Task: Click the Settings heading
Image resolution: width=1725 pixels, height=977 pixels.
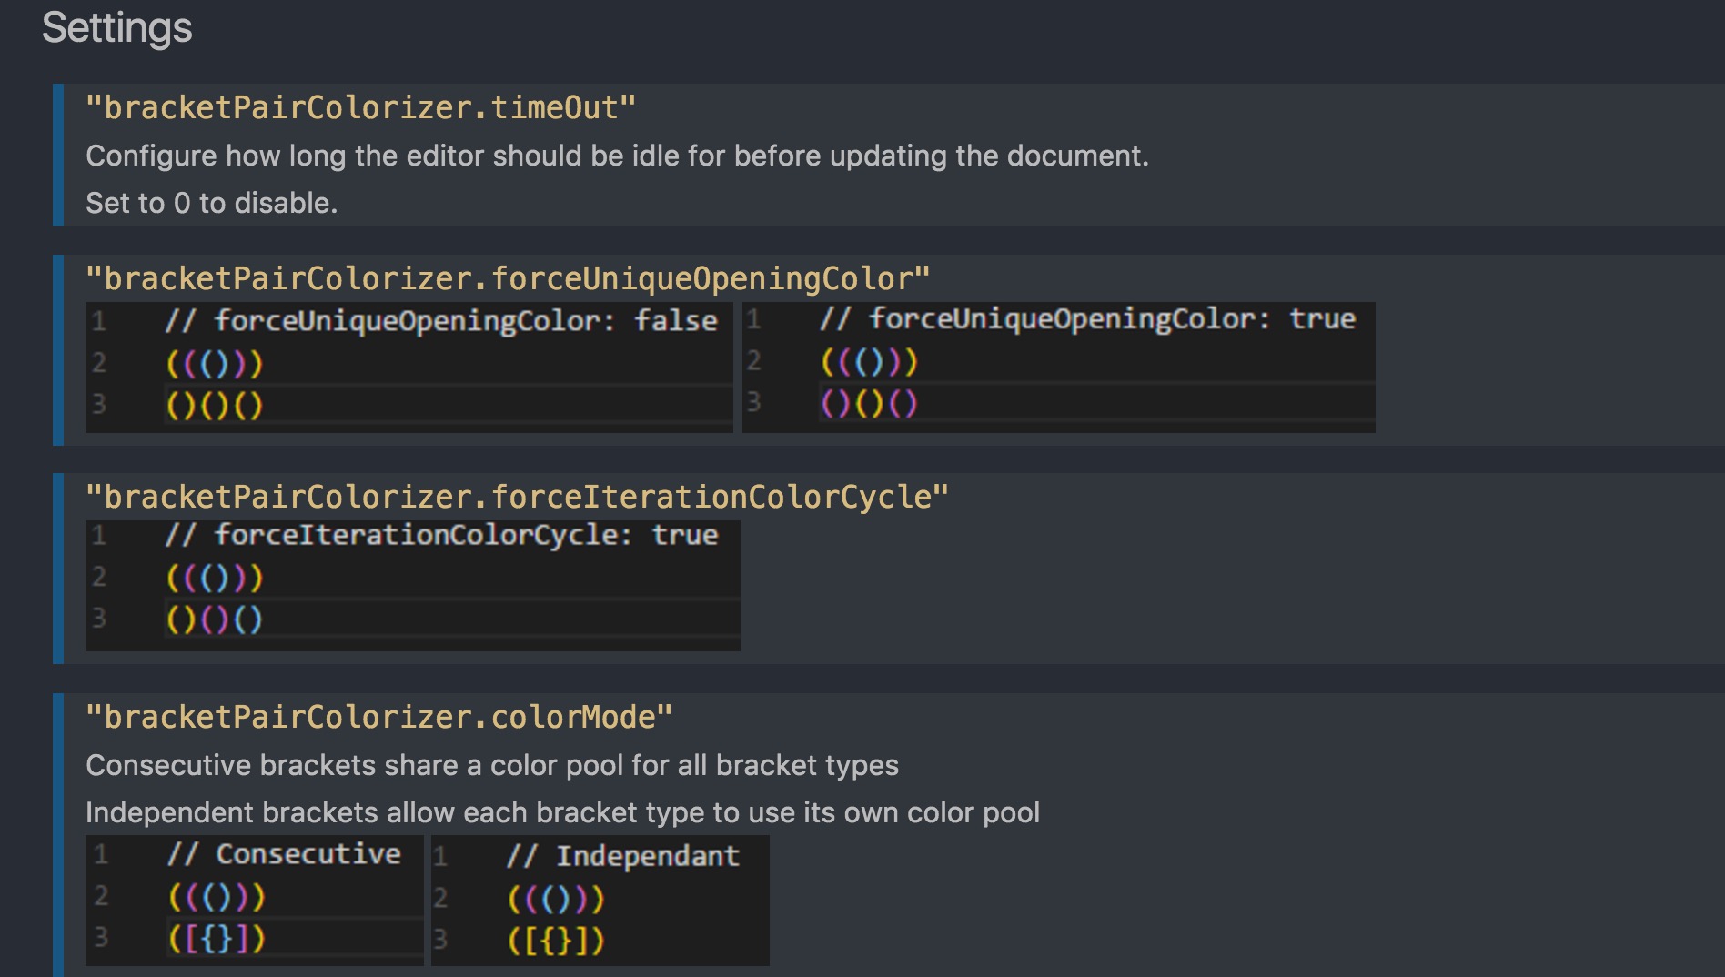Action: coord(116,28)
